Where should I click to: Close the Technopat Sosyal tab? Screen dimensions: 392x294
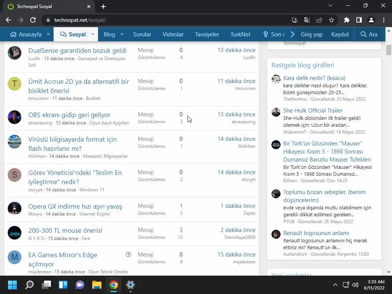pos(89,7)
